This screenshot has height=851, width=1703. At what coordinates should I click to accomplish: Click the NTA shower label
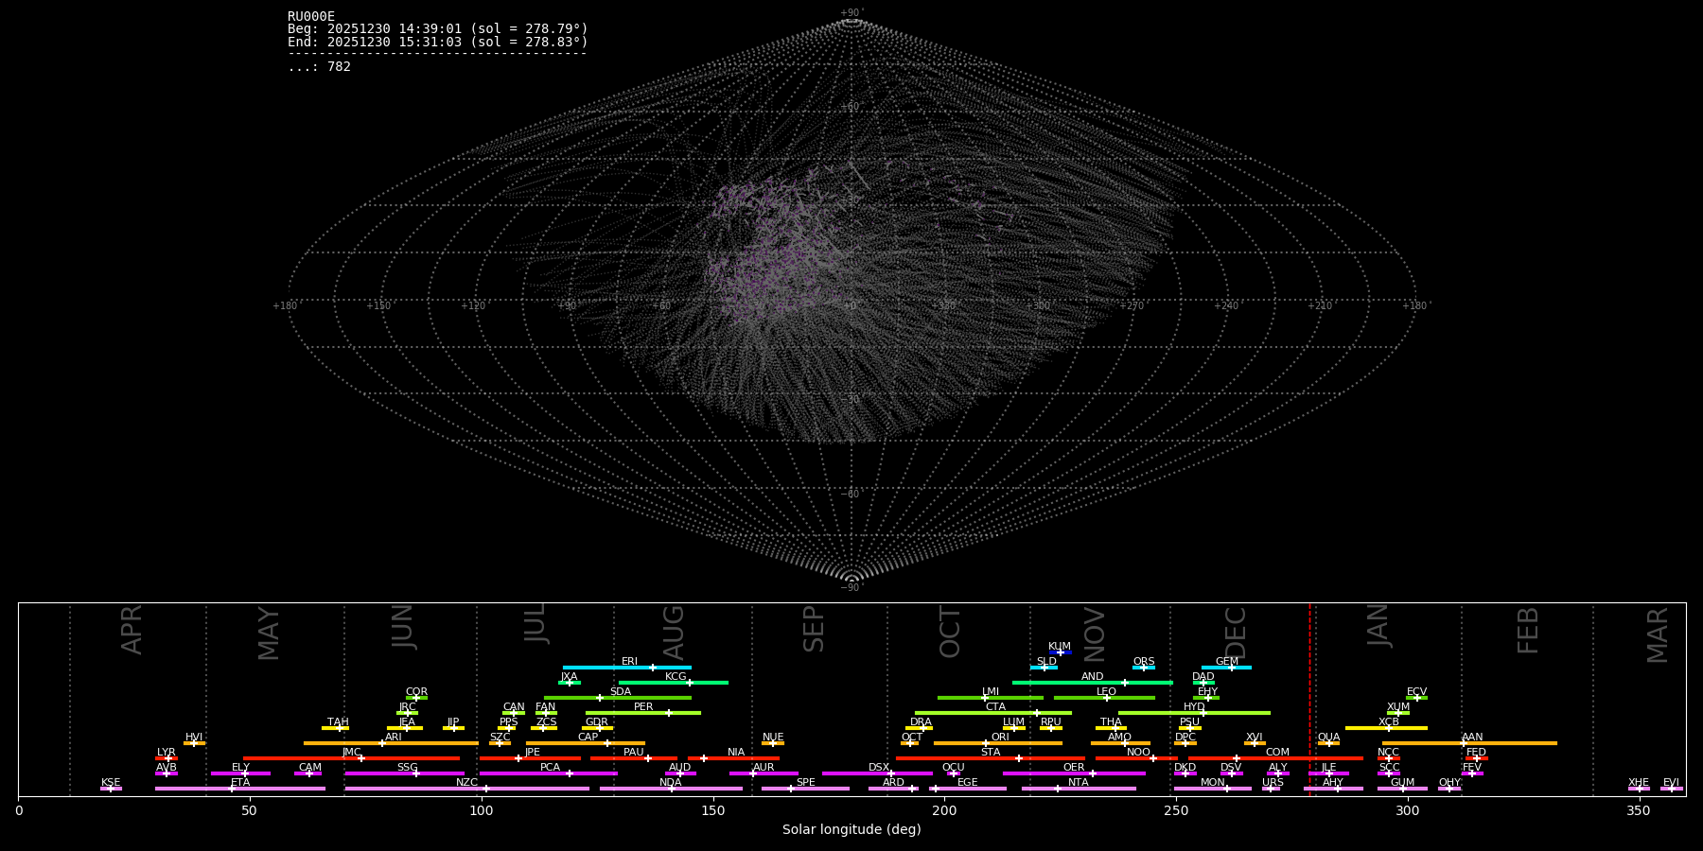[x=1079, y=783]
